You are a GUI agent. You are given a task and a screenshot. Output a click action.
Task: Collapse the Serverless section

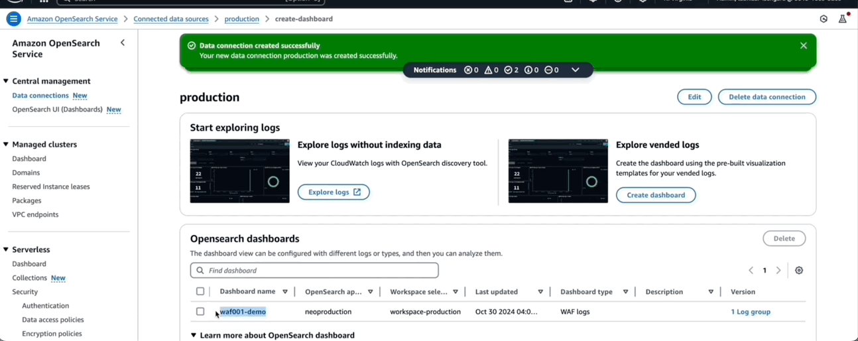pos(6,249)
